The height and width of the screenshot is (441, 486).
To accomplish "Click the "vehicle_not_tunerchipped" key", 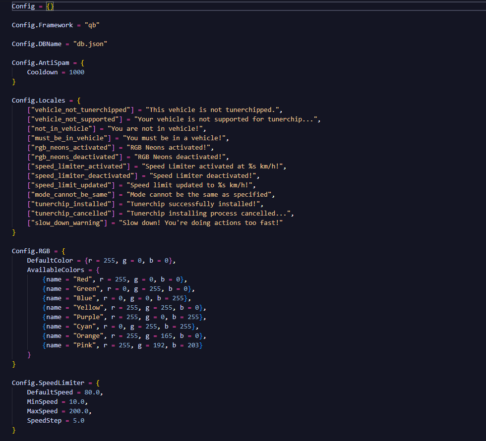I will [80, 110].
